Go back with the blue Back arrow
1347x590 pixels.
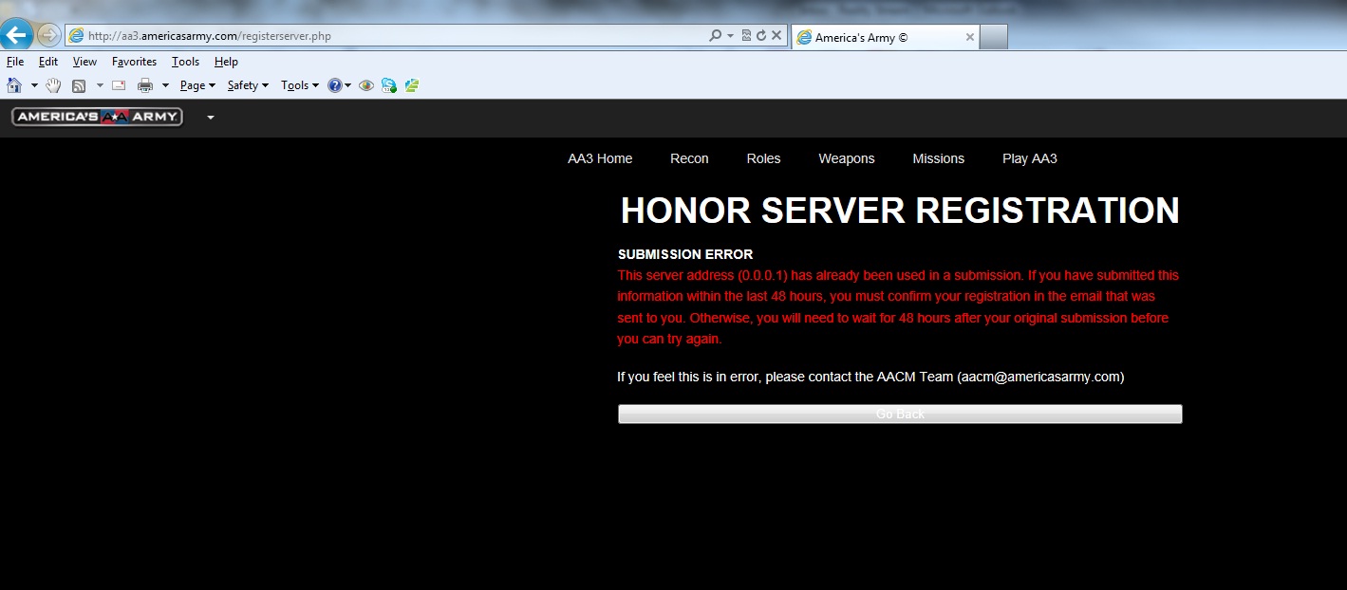click(16, 35)
